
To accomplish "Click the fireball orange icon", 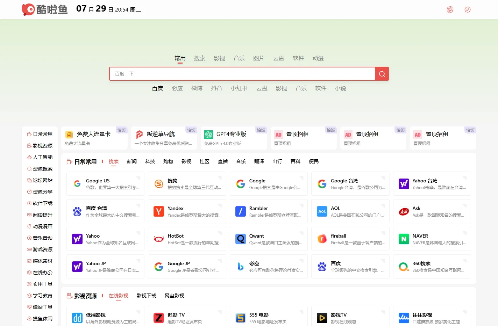I will [322, 239].
